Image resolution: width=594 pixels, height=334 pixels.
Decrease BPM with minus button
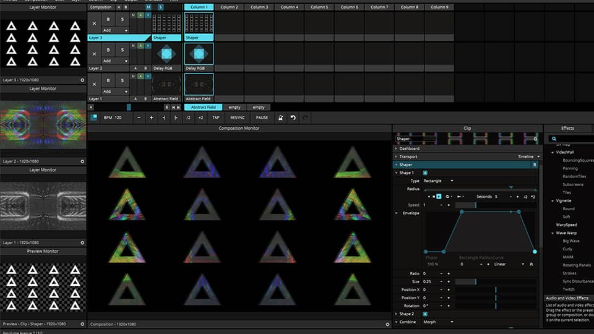[x=139, y=118]
